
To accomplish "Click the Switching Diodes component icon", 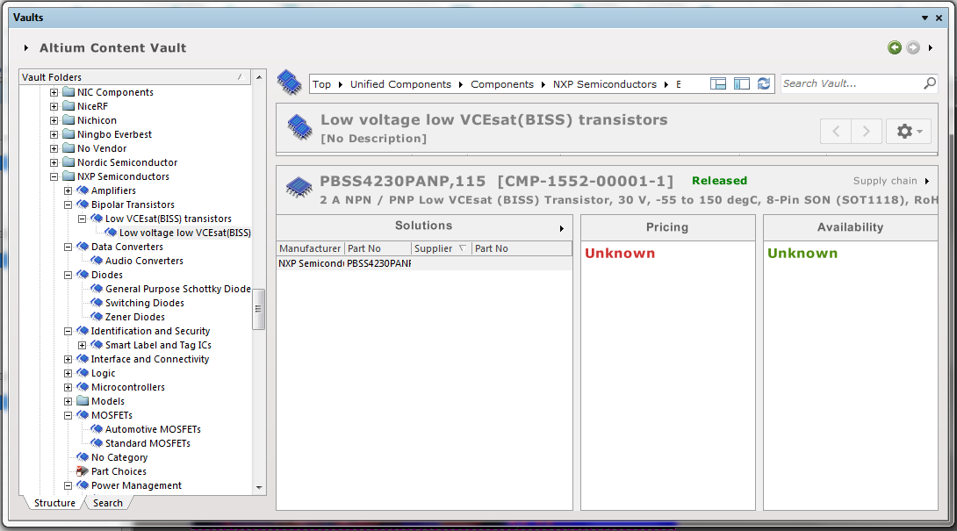I will click(x=97, y=303).
